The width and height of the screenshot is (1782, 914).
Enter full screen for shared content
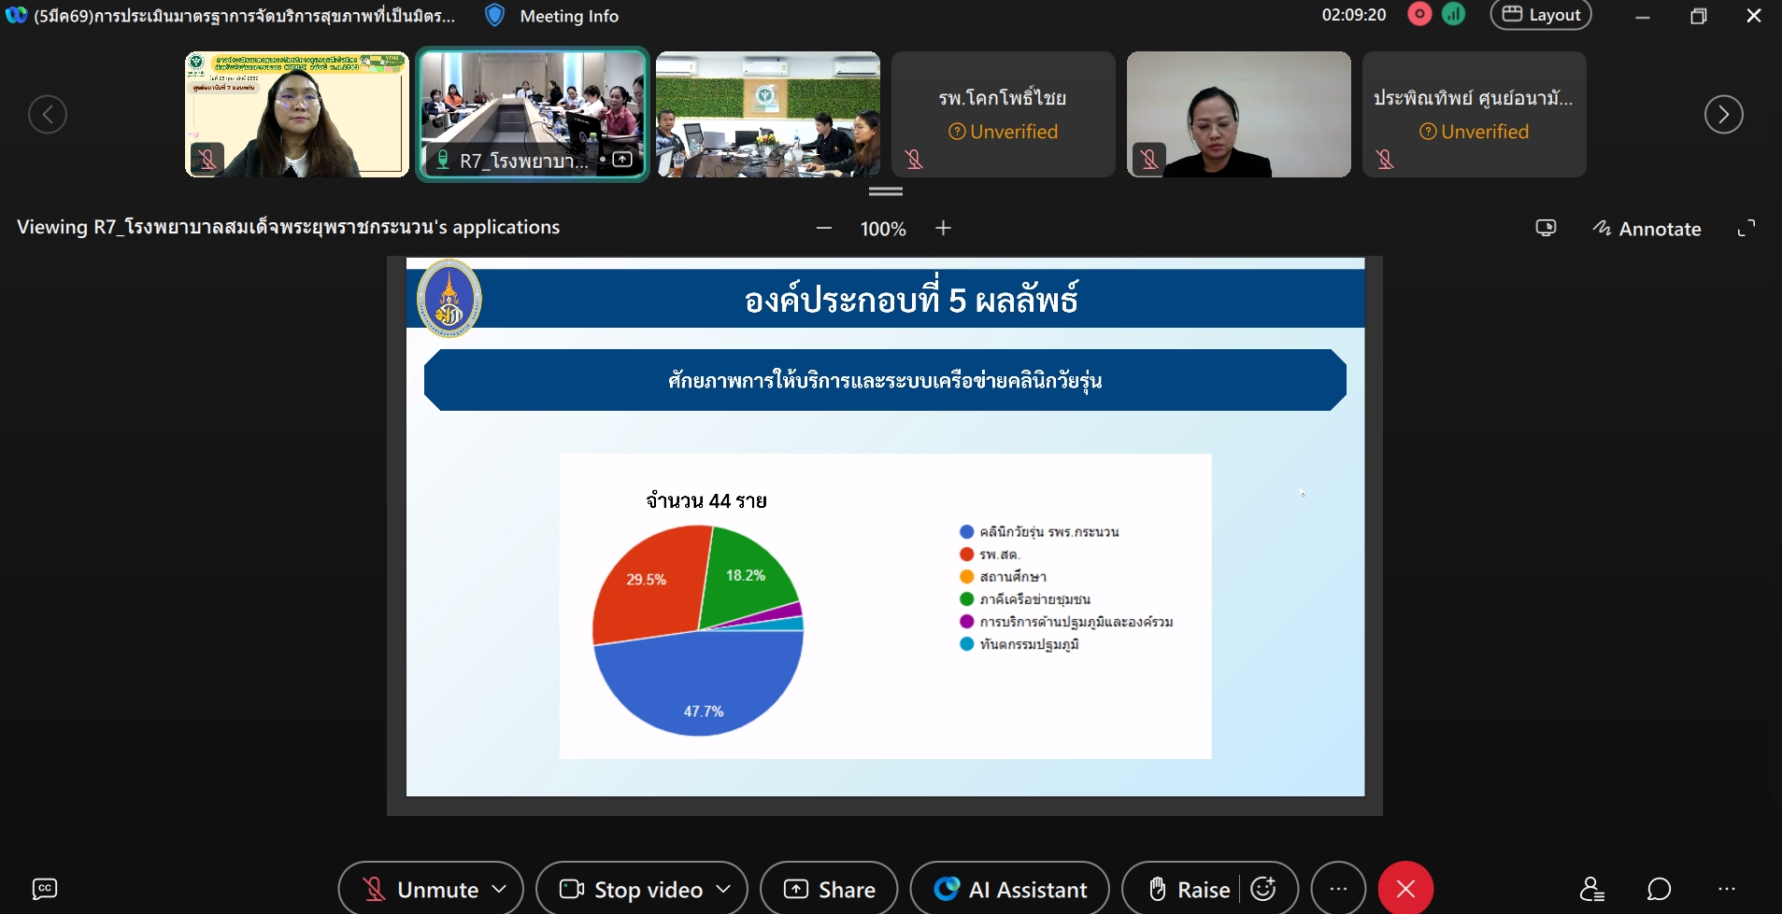(1746, 229)
